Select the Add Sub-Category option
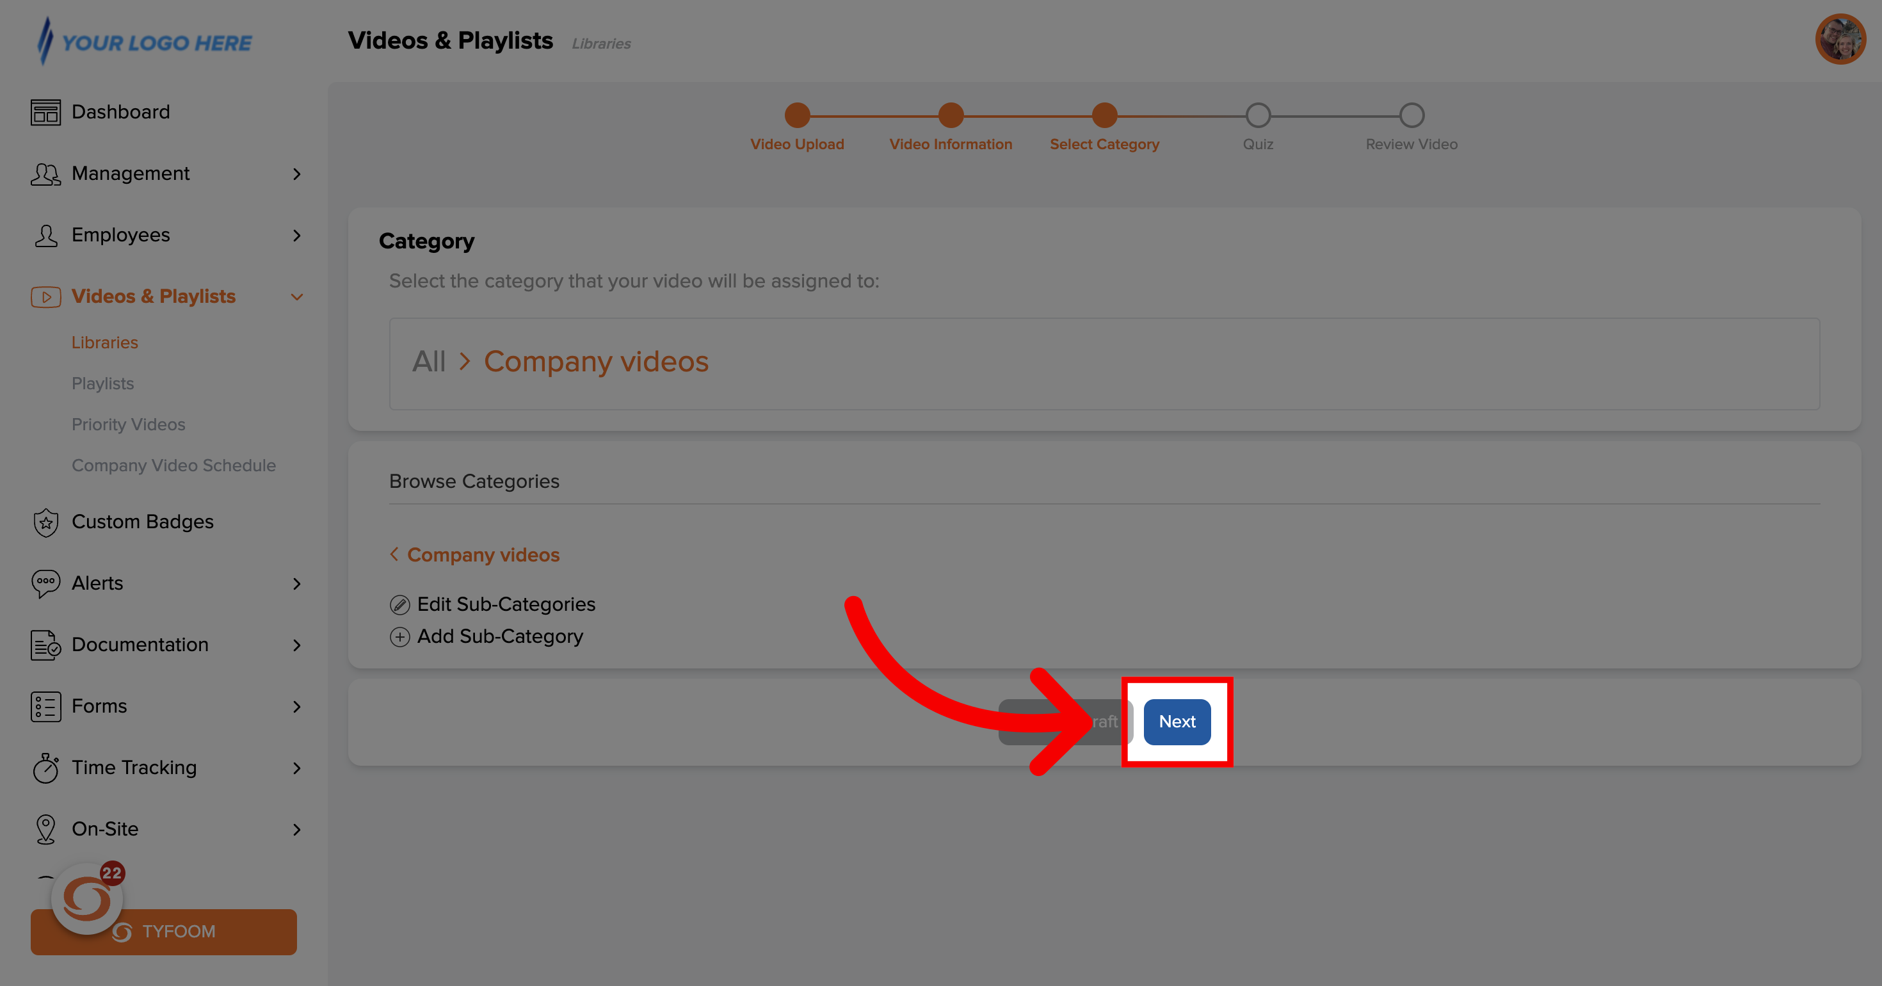The height and width of the screenshot is (986, 1882). (485, 636)
